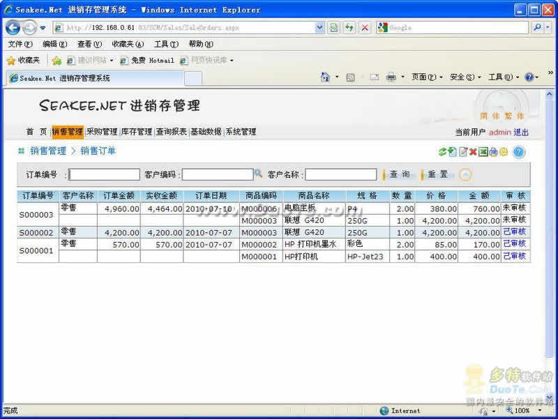Click the 查询 search button
Viewport: 558px width, 419px height.
(400, 174)
